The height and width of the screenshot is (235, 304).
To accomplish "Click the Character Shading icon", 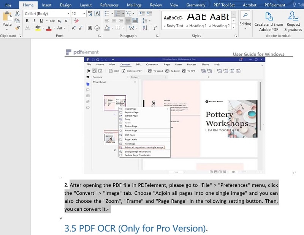I will point(90,28).
